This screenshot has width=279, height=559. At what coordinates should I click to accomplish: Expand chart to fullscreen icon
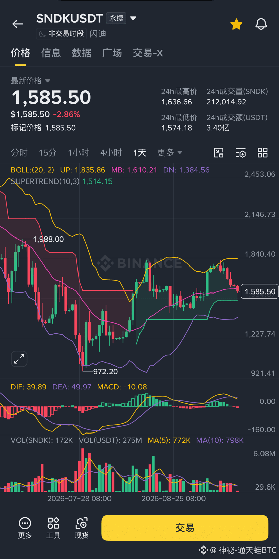click(19, 359)
